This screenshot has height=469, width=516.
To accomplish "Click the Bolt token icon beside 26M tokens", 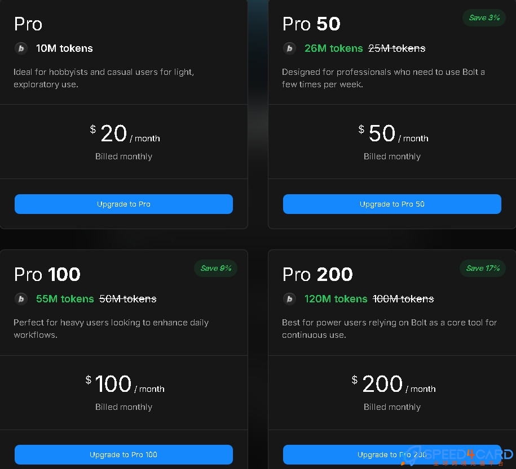I will (x=290, y=48).
